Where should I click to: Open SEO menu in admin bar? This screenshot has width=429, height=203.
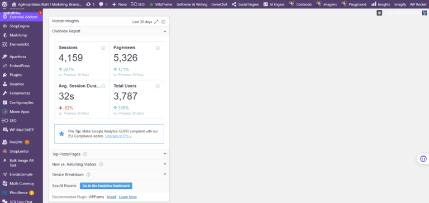coord(137,4)
